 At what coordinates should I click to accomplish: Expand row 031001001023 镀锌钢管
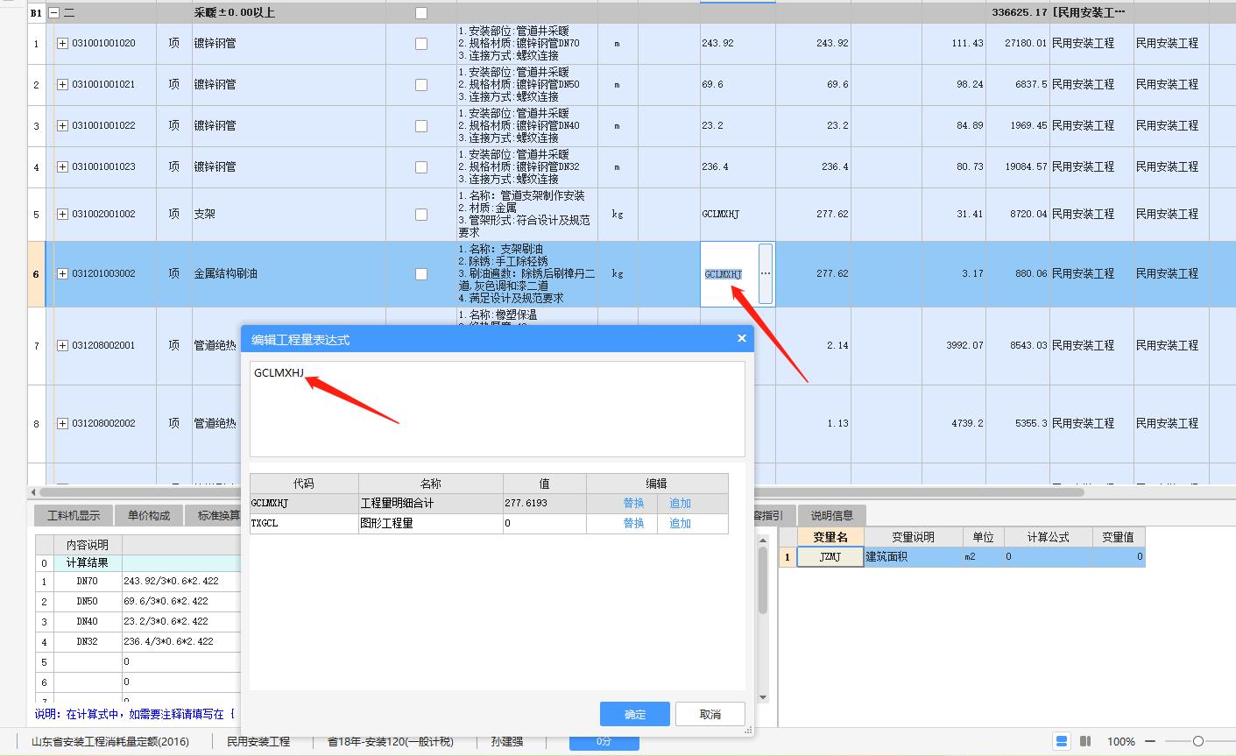(x=62, y=166)
